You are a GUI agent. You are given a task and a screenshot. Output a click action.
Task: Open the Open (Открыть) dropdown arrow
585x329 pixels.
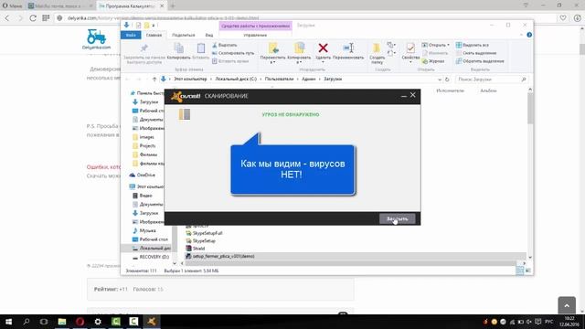[x=448, y=45]
